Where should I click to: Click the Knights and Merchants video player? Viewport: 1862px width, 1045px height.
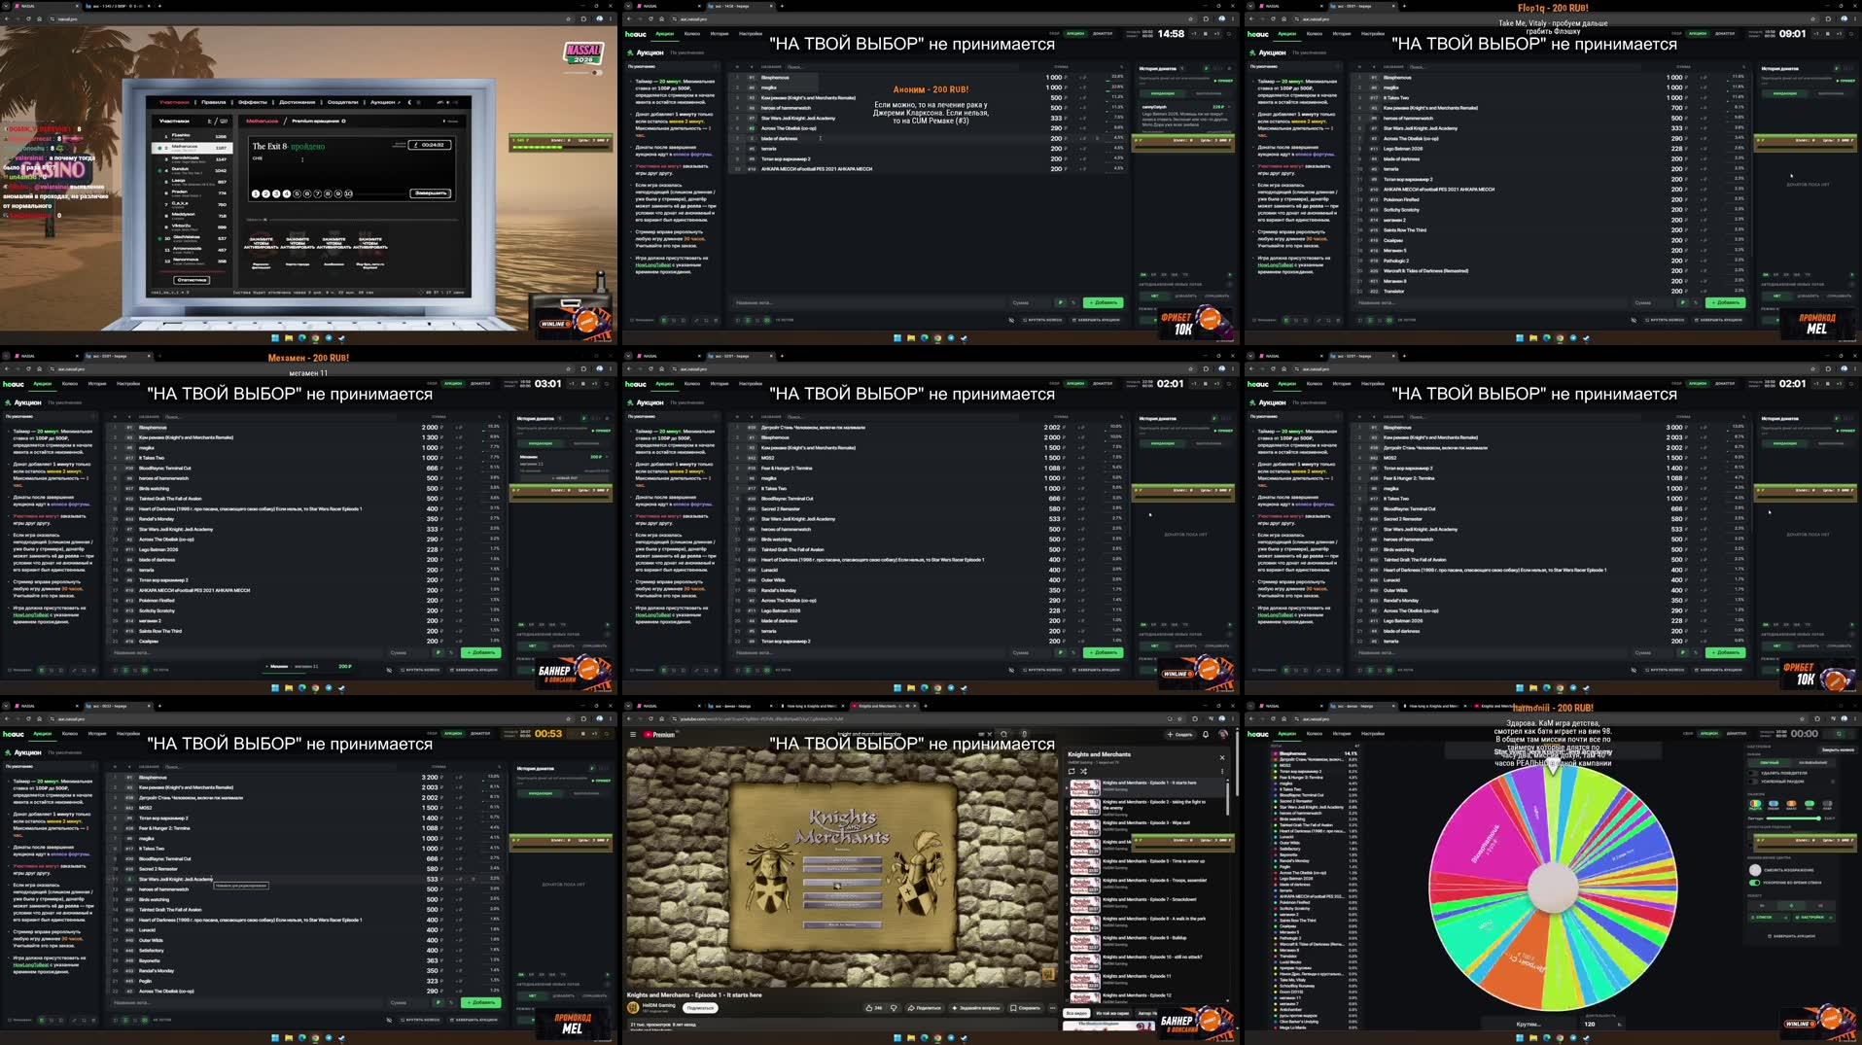(842, 867)
